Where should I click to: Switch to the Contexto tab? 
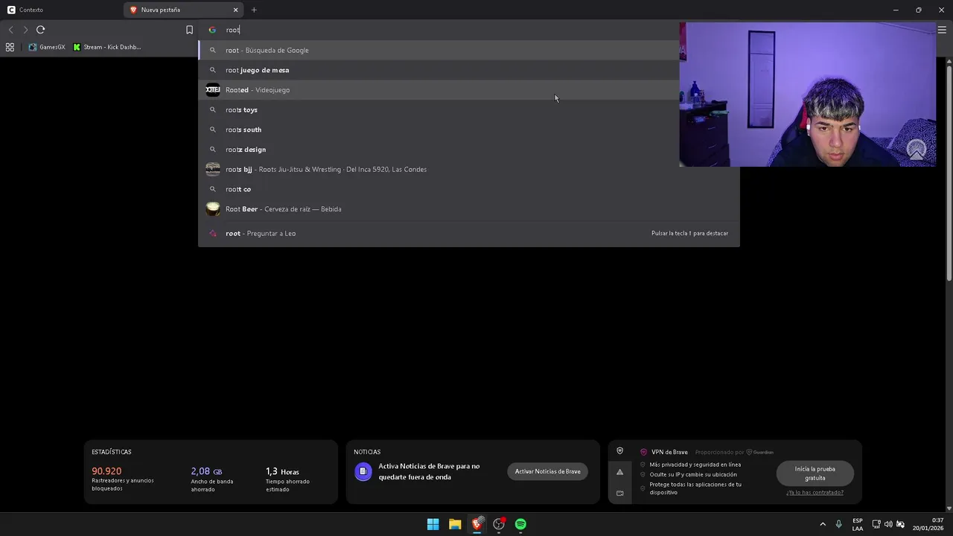(61, 10)
